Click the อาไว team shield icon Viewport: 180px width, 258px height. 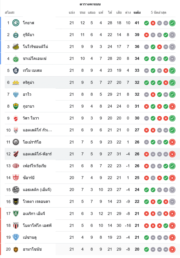[16, 94]
